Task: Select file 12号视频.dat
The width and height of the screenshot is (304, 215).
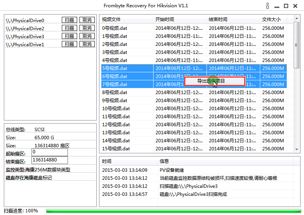Action: (116, 125)
